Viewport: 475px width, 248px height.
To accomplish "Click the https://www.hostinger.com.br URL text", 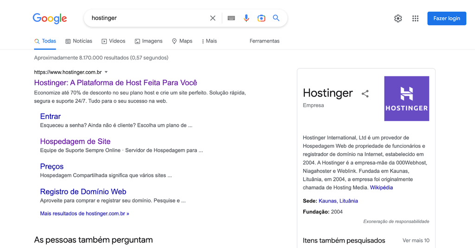I will [x=68, y=72].
